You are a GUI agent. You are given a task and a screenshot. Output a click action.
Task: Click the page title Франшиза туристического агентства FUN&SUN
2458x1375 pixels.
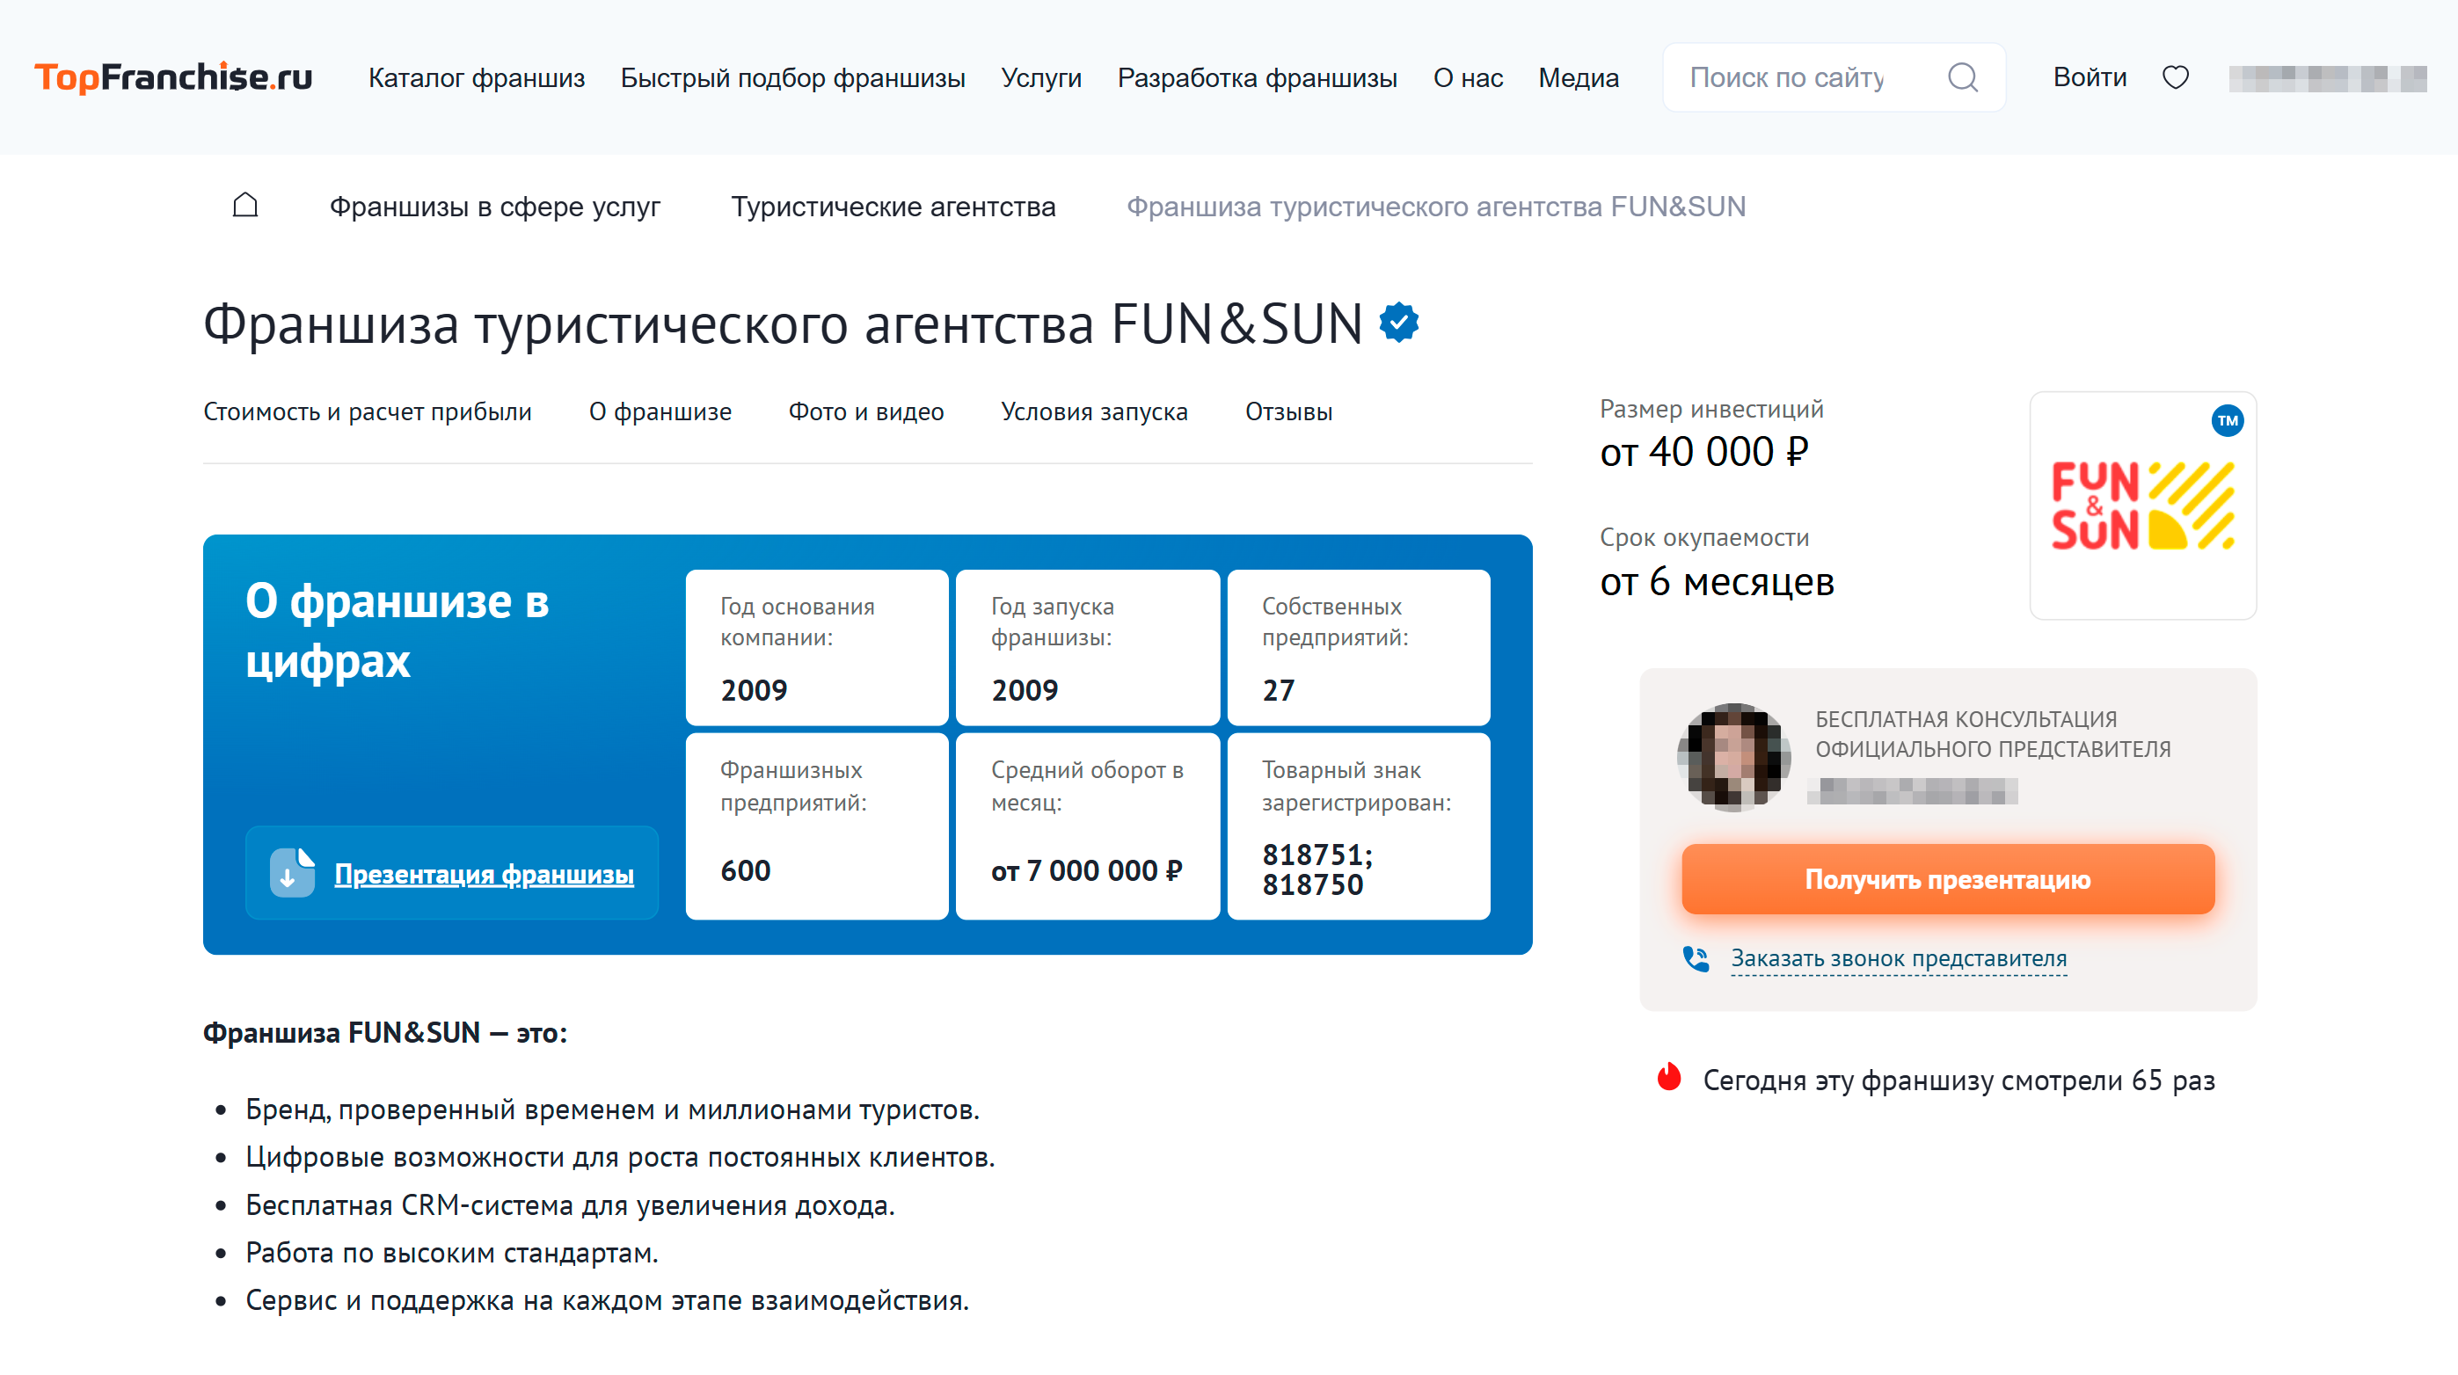coord(783,324)
